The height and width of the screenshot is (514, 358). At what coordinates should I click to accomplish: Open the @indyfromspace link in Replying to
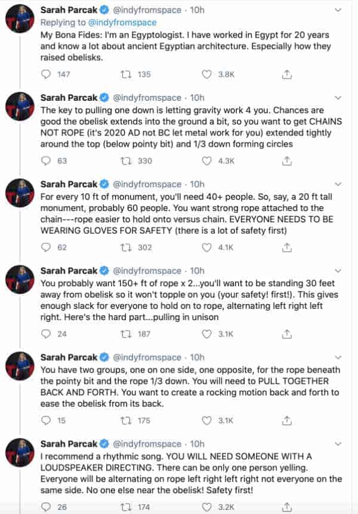tap(122, 23)
